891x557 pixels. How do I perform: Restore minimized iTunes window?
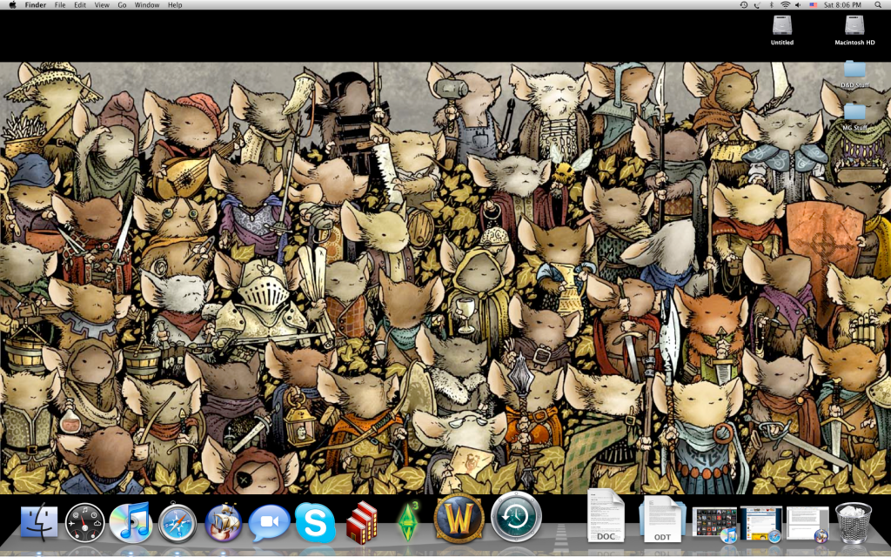coord(714,524)
